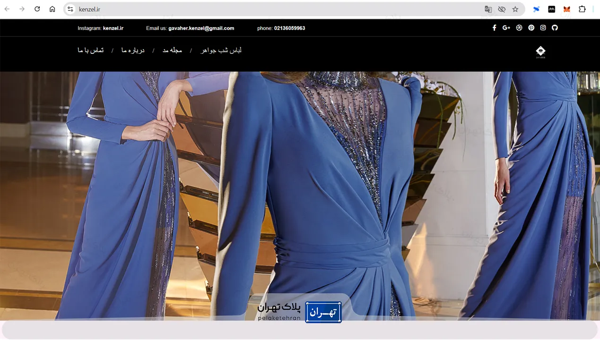This screenshot has height=340, width=600.
Task: Bookmark this page with the star
Action: click(x=515, y=9)
